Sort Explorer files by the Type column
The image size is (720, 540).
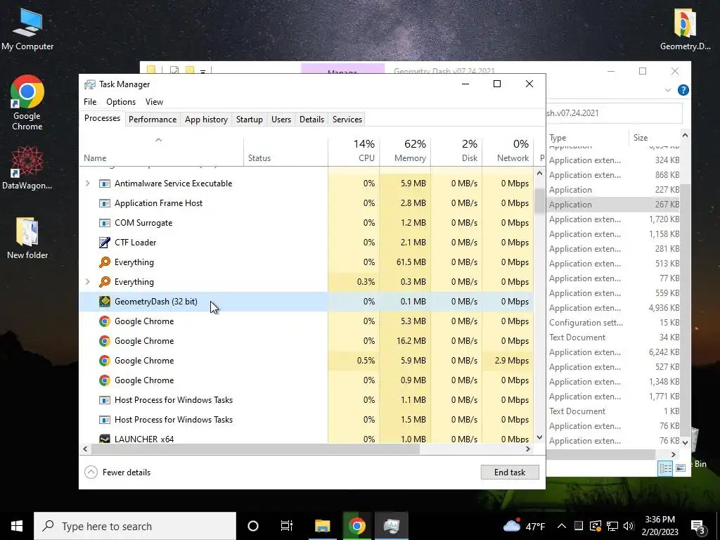point(587,137)
